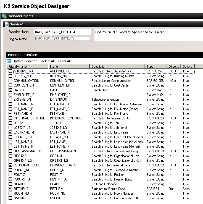Click LST_NAME_R name column cell
This screenshot has height=204, width=203.
point(60,146)
